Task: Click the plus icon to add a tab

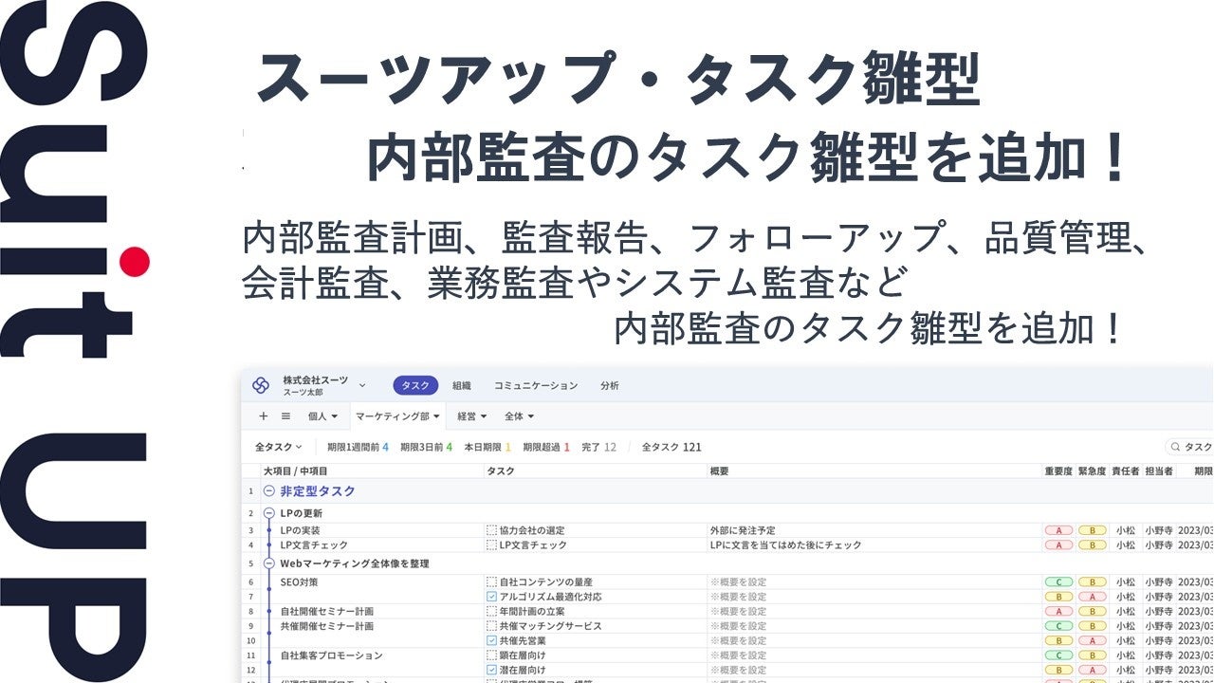Action: (x=264, y=415)
